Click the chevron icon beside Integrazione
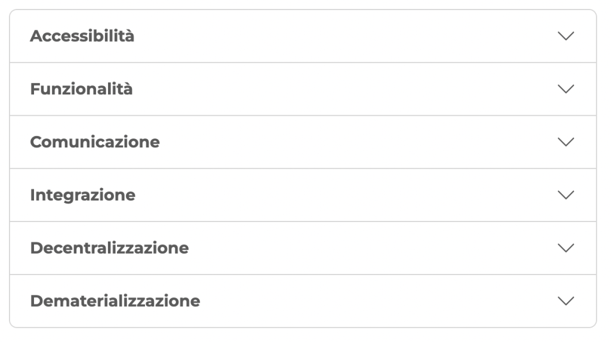Screen dimensions: 611x342 click(x=565, y=195)
